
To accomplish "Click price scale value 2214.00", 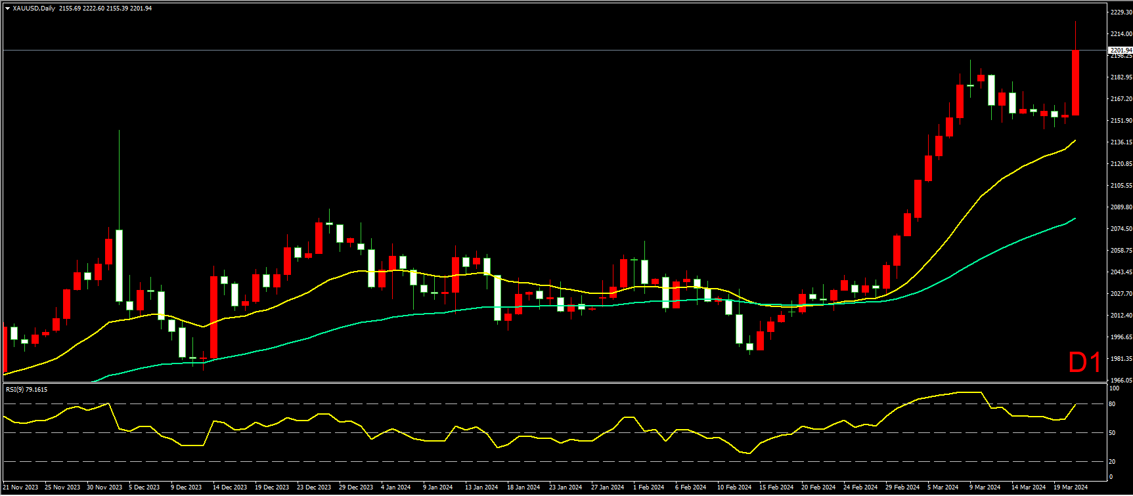I will (x=1121, y=34).
